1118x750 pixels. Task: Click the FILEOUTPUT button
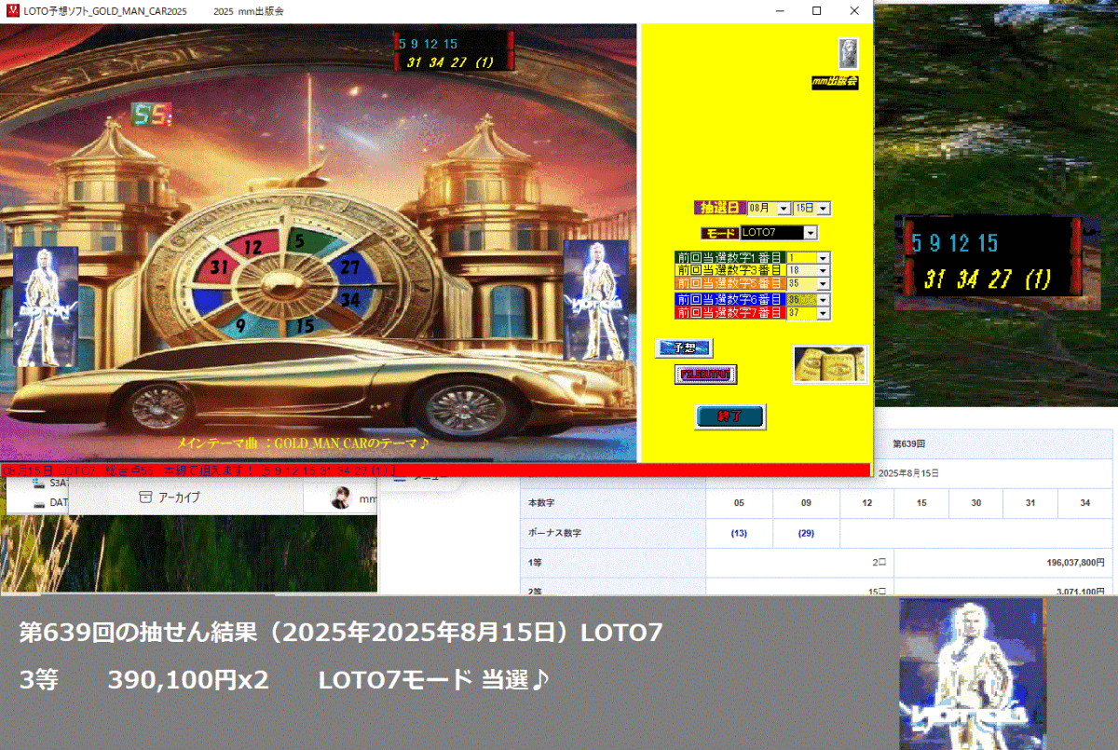click(x=705, y=374)
